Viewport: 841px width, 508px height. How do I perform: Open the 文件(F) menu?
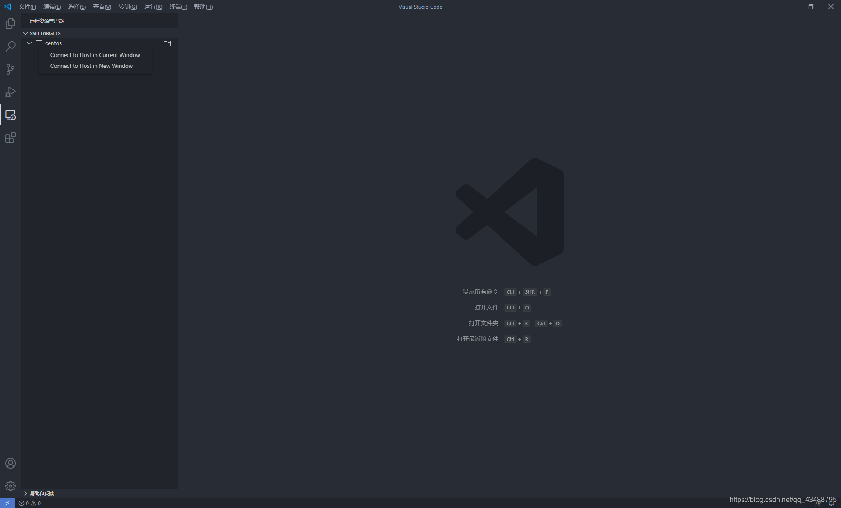point(27,7)
